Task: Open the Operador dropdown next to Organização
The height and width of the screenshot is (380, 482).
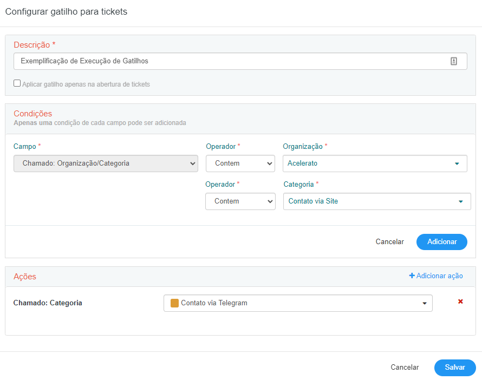Action: 240,163
